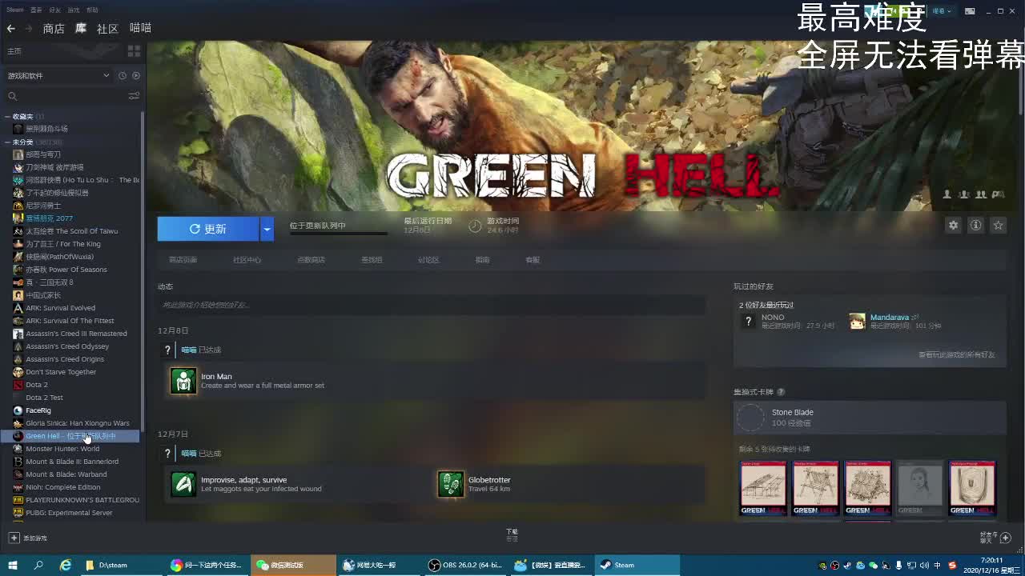Click Mandarava's friend avatar
This screenshot has width=1025, height=576.
pyautogui.click(x=858, y=321)
